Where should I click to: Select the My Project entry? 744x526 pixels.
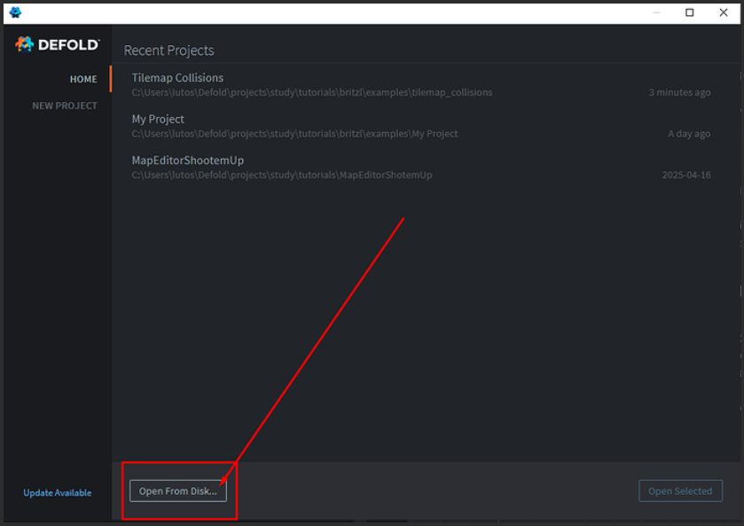coord(421,126)
